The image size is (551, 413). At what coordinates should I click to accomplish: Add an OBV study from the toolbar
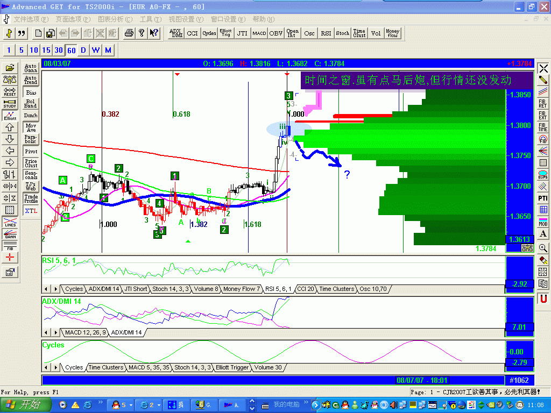275,33
